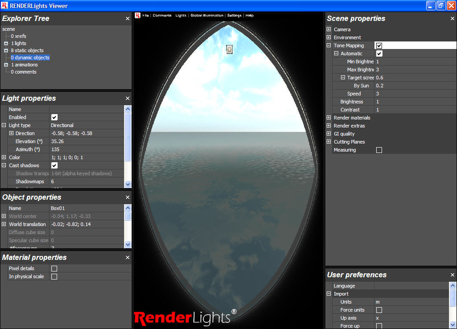
Task: Enable the Measuring checkbox
Action: coord(379,150)
